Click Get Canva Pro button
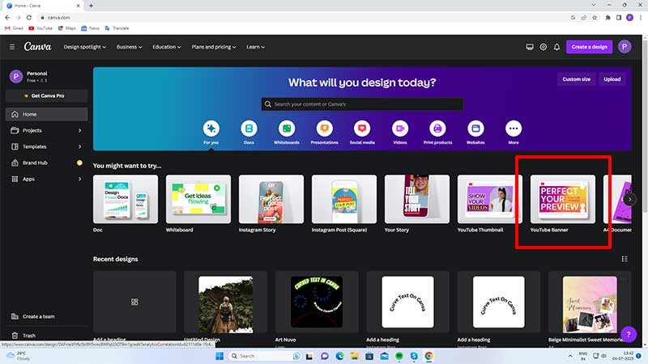The width and height of the screenshot is (648, 364). point(46,95)
